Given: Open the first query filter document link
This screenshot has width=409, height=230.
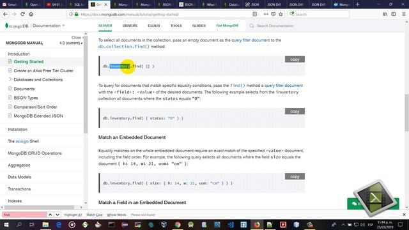Looking at the screenshot, I should 251,40.
